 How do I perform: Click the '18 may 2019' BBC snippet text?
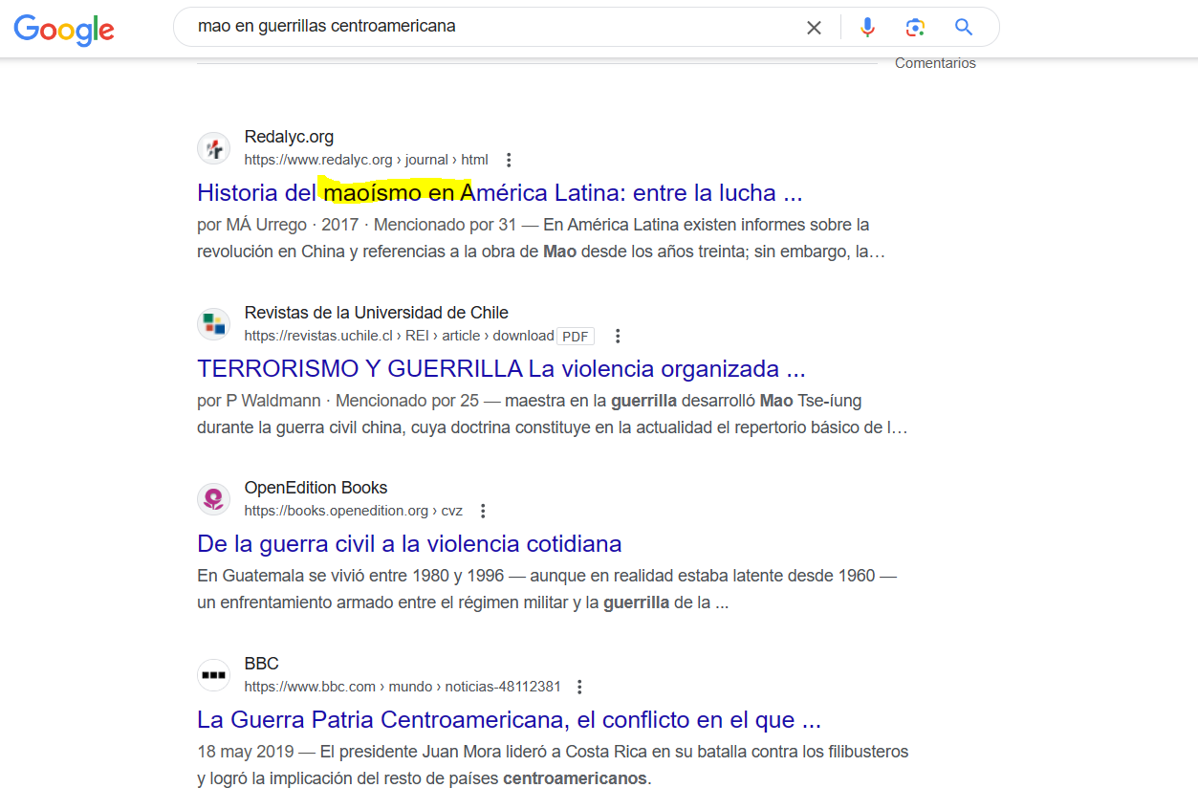[x=245, y=752]
